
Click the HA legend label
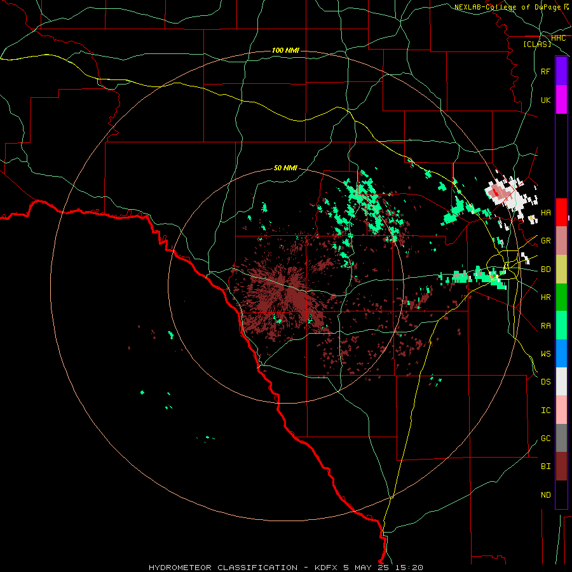pos(545,212)
